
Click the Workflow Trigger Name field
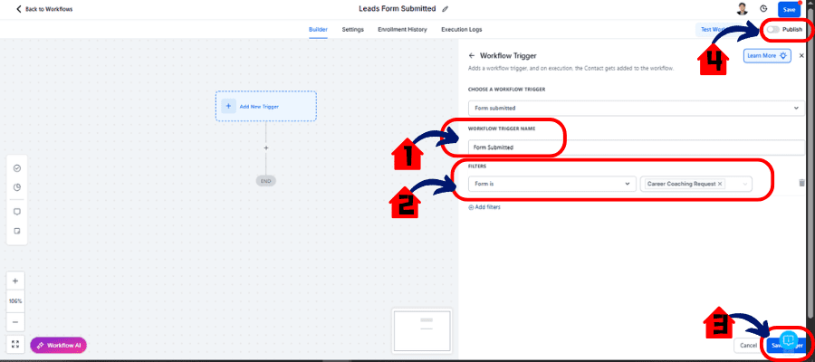click(636, 148)
